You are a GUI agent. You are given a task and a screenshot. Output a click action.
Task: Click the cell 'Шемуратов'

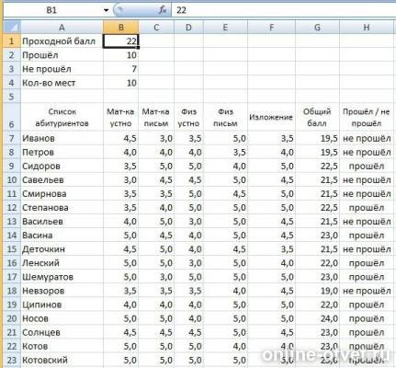(x=62, y=277)
